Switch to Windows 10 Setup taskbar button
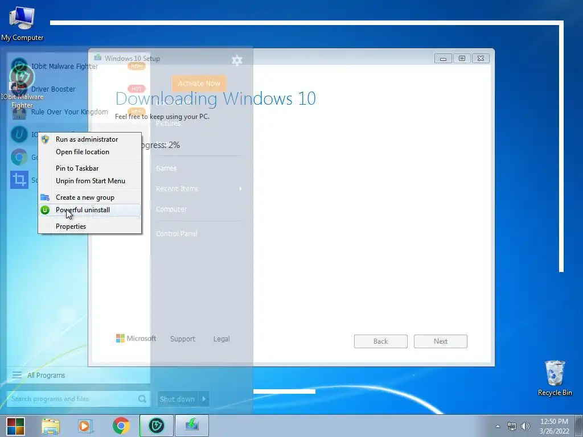The height and width of the screenshot is (437, 583). pyautogui.click(x=192, y=426)
